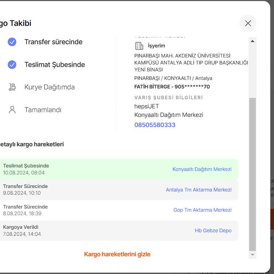Screen dimensions: 274x274
Task: Click the Kurye Dağıtımda courier icon
Action: 12,87
